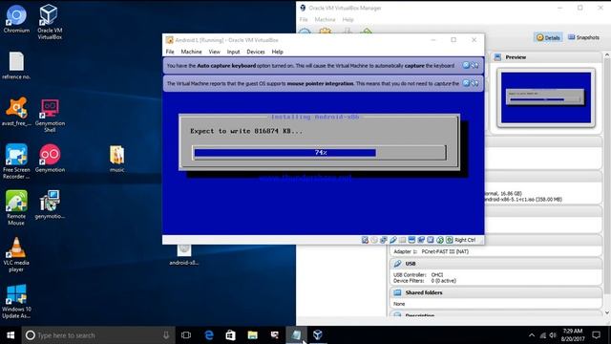The width and height of the screenshot is (611, 344).
Task: Click 'Adapter 1: PCnet-FAST III (NAT)' text
Action: [431, 251]
